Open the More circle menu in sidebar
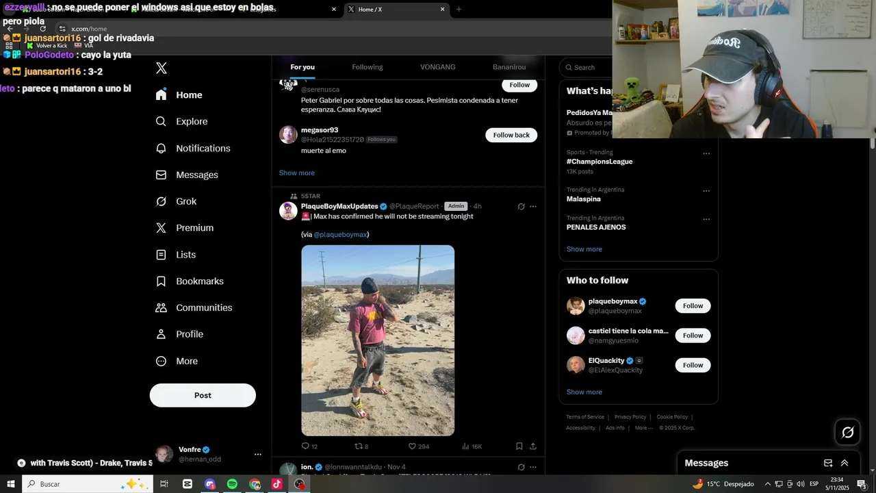The height and width of the screenshot is (493, 876). 161,361
